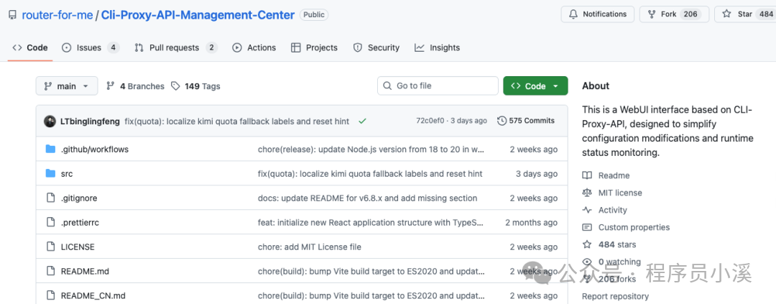Click the Notifications bell button
This screenshot has height=304, width=776.
[x=597, y=14]
